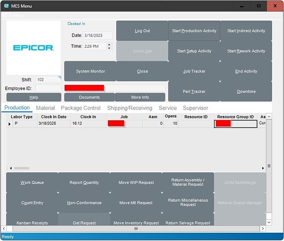Click the Labor Type column header
This screenshot has width=284, height=241.
tap(22, 117)
